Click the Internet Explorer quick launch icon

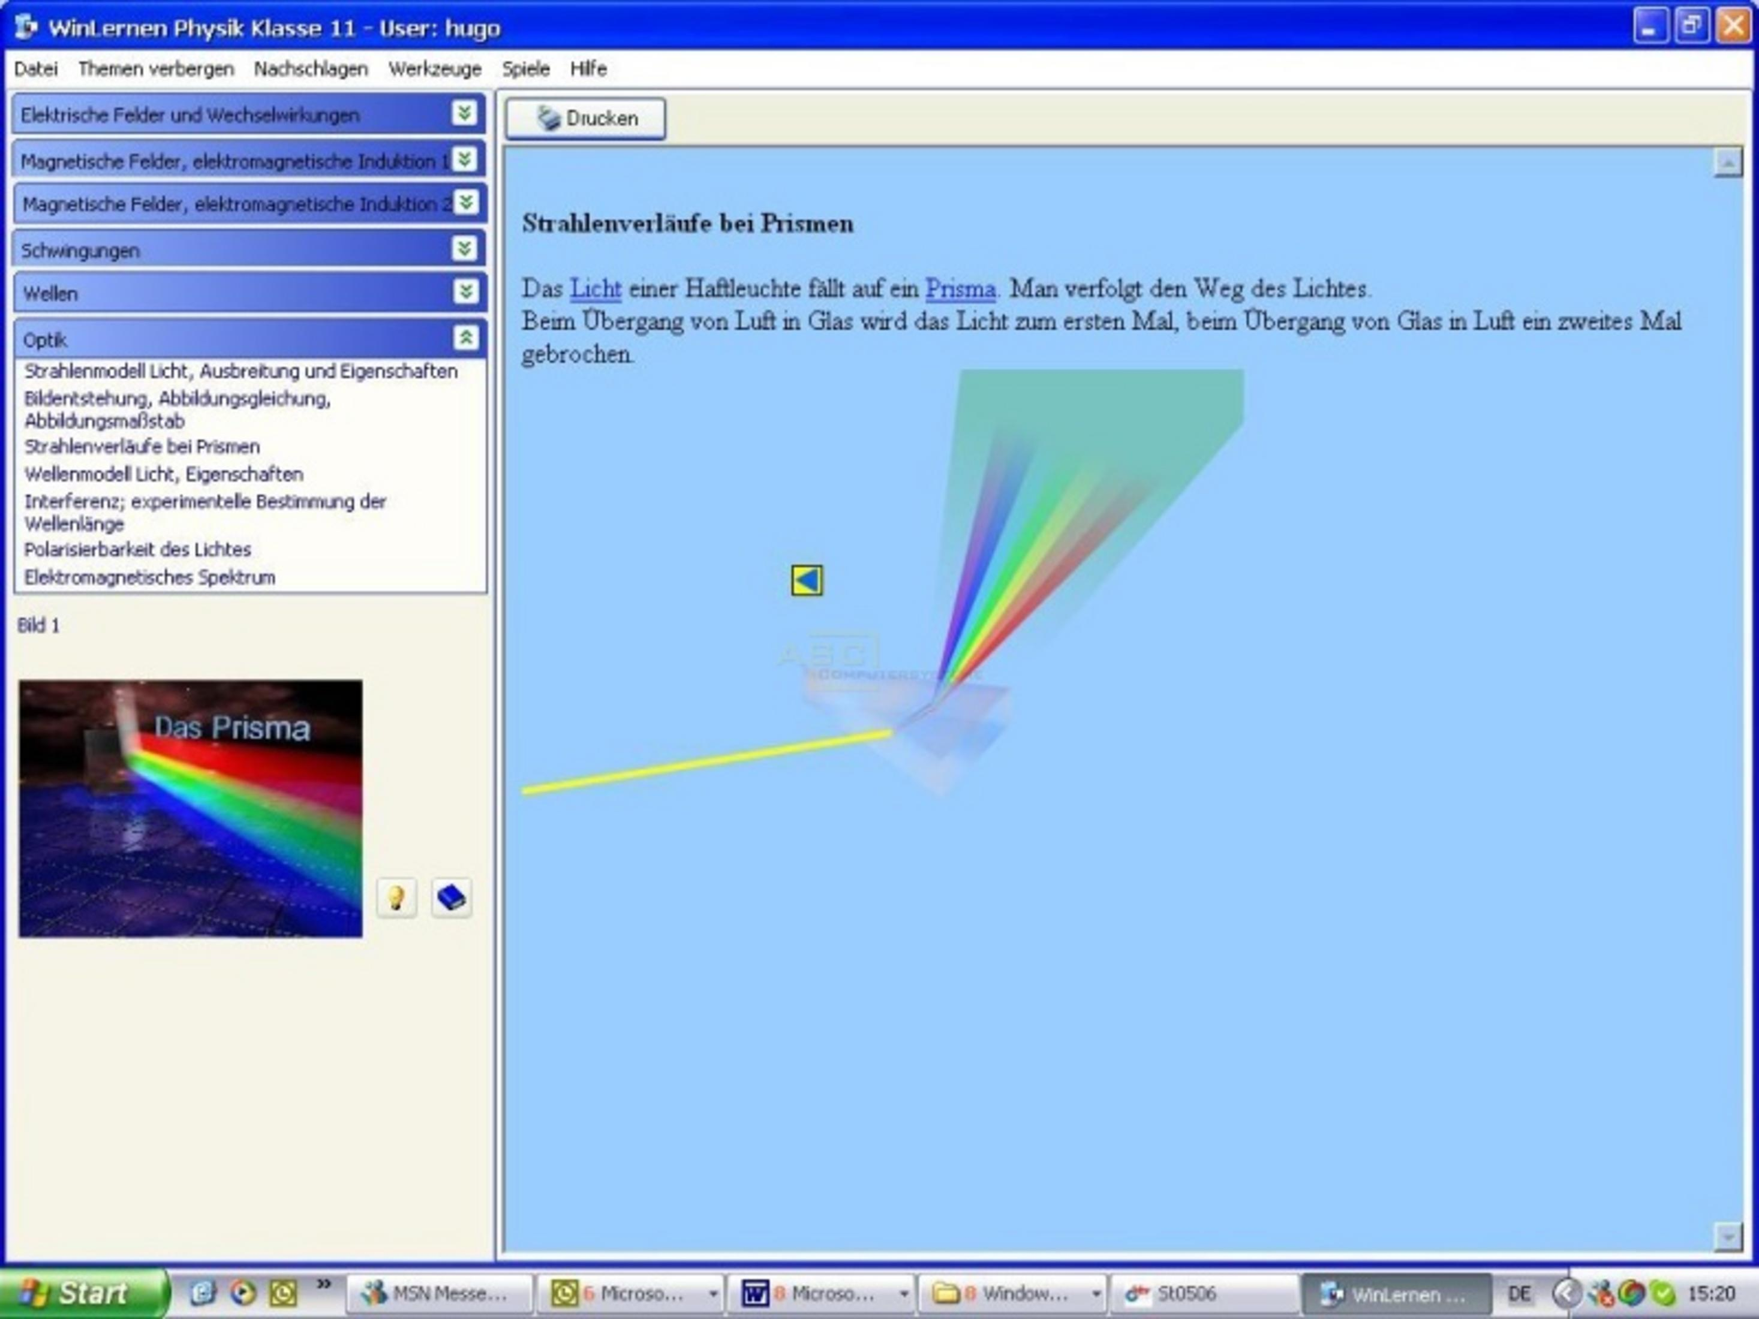pos(202,1294)
